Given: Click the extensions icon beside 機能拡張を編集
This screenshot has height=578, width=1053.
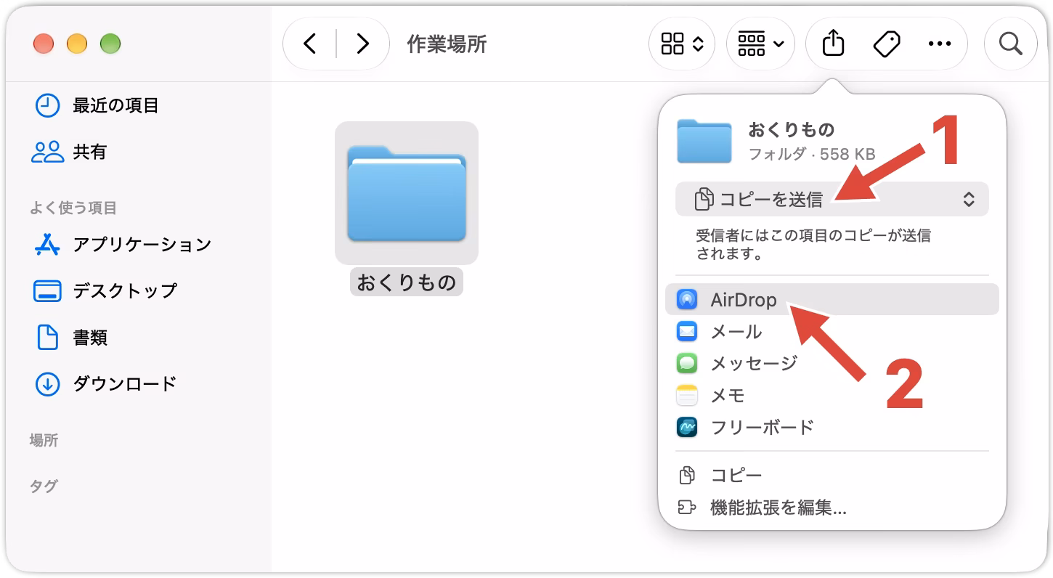Looking at the screenshot, I should coord(687,508).
